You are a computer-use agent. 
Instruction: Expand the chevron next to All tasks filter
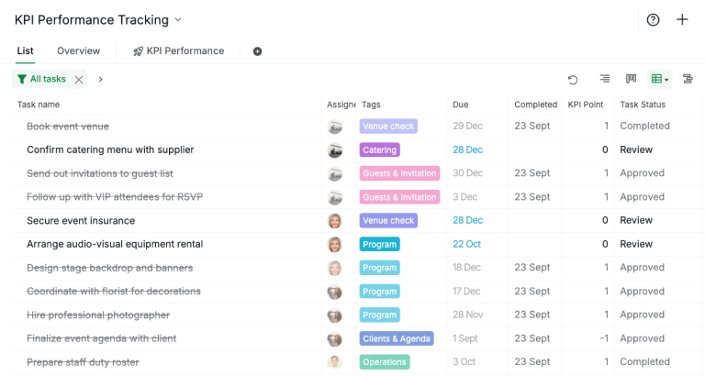tap(100, 80)
